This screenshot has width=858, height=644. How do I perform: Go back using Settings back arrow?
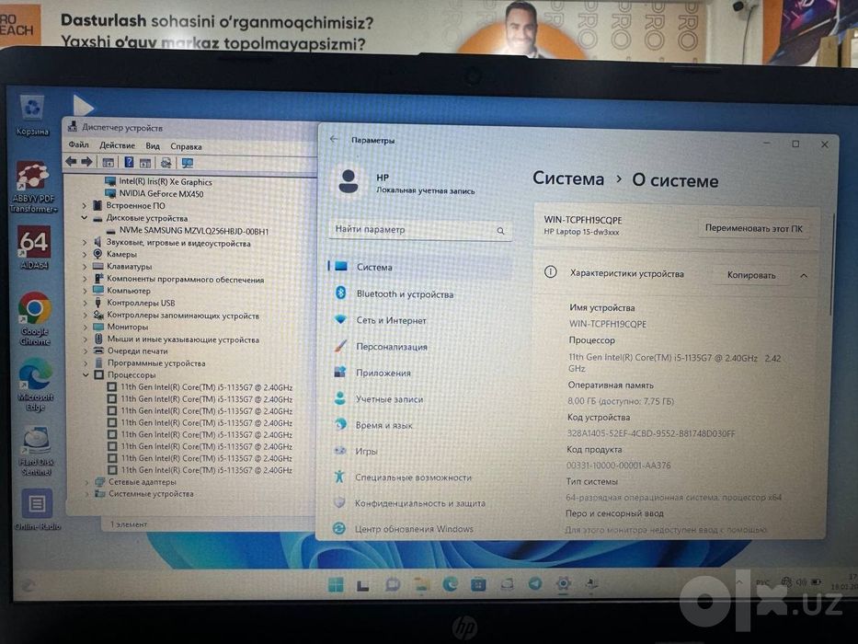click(x=334, y=139)
